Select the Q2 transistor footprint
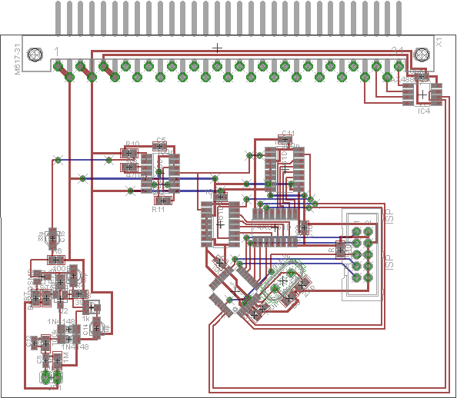This screenshot has width=457, height=398. pyautogui.click(x=60, y=300)
